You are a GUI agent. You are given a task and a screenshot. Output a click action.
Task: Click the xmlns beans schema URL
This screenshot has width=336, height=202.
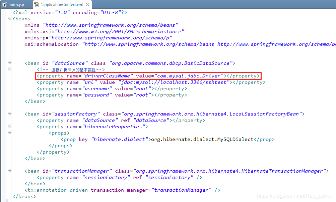(111, 25)
